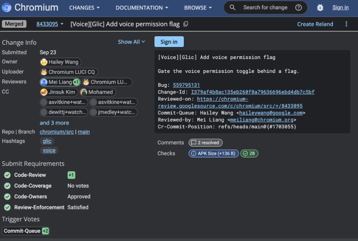The image size is (358, 241).
Task: Open the Change-Id hash link
Action: 253,92
